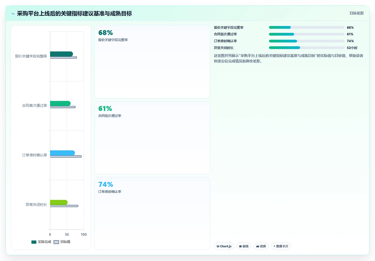The width and height of the screenshot is (375, 261).
Task: Click the lime 异常关闭时长 actual bar
Action: tap(59, 202)
